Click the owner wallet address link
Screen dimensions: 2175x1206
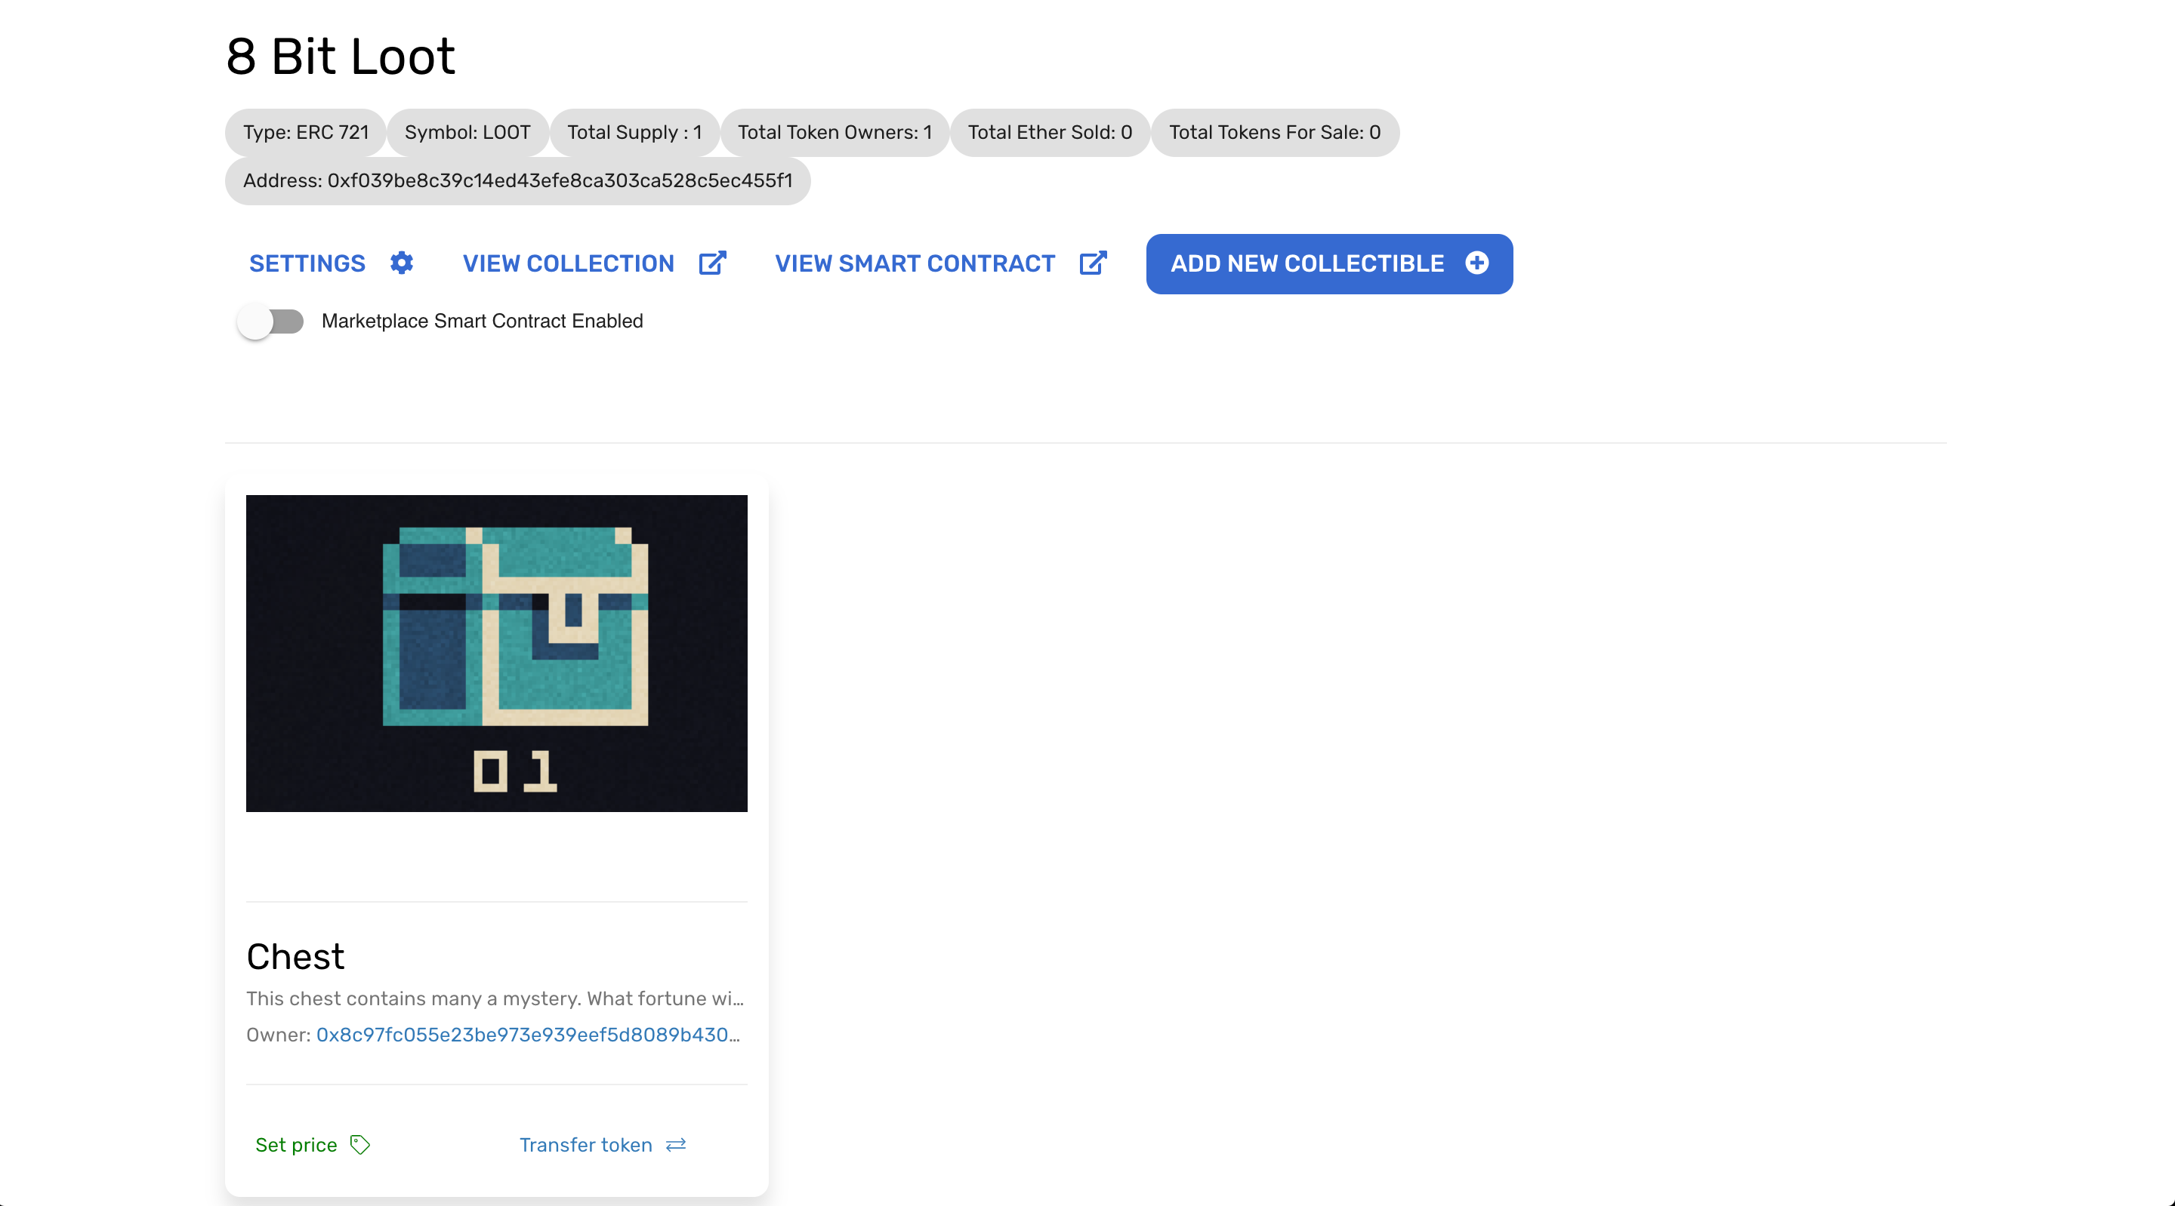529,1034
